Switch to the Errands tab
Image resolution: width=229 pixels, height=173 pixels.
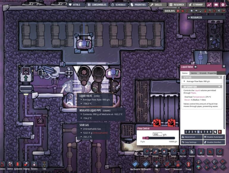point(203,73)
